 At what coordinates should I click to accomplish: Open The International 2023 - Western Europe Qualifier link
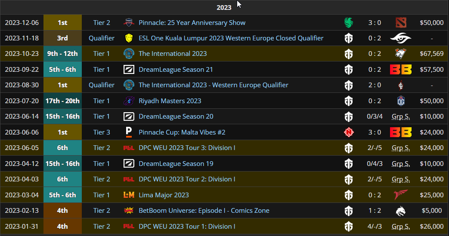tap(214, 85)
